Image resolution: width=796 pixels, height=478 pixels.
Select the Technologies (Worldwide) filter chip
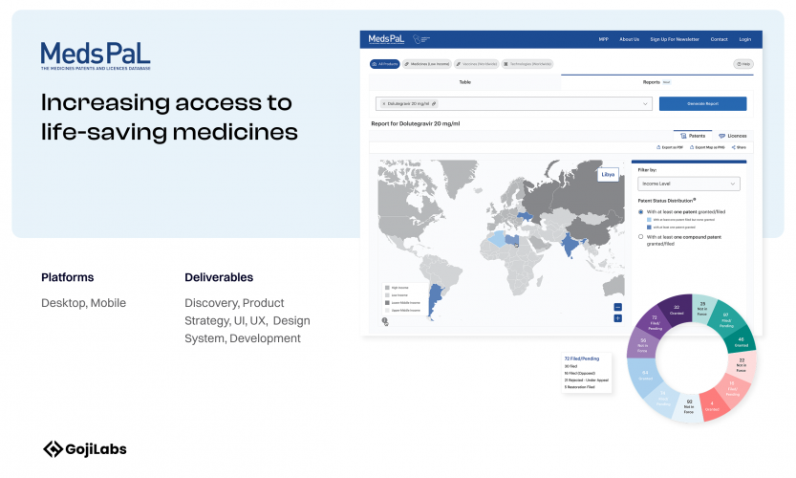527,64
